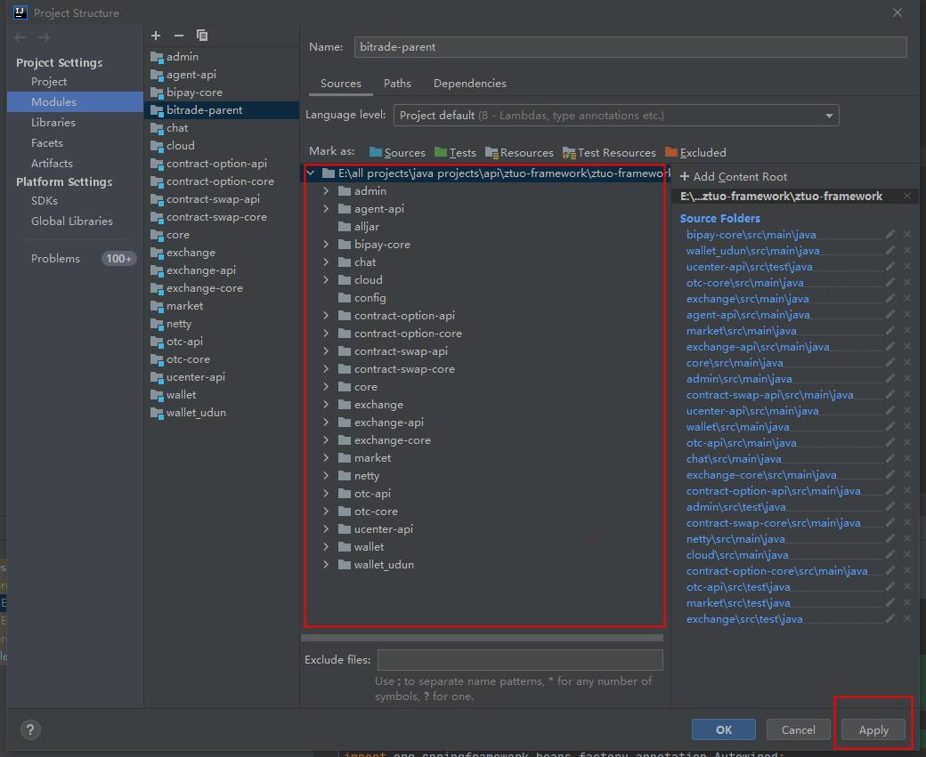Image resolution: width=926 pixels, height=757 pixels.
Task: Click the horizontal scrollbar under folder tree
Action: click(482, 638)
